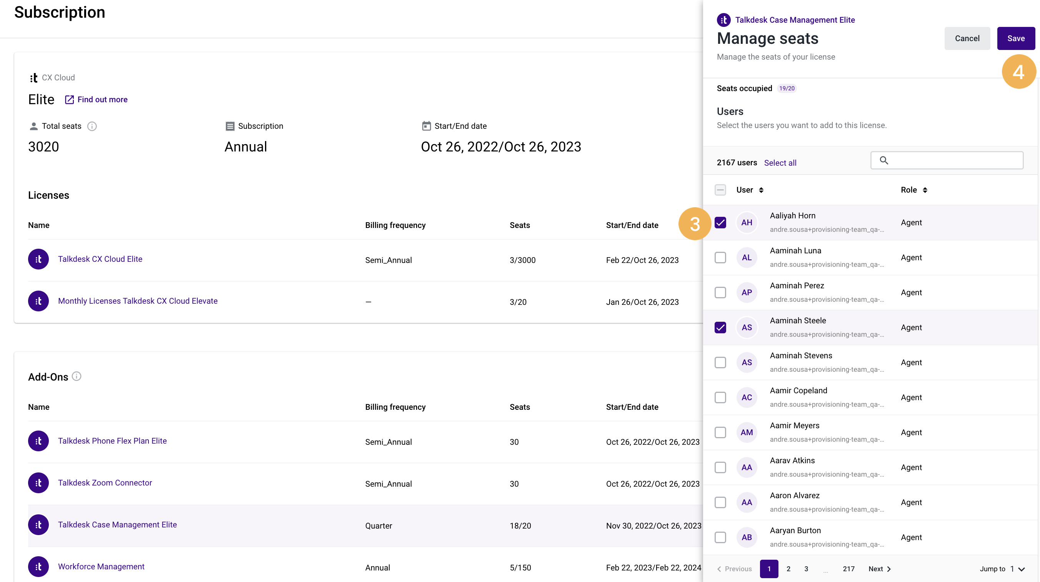Click the 2167 users count label
The image size is (1040, 582).
[x=737, y=163]
